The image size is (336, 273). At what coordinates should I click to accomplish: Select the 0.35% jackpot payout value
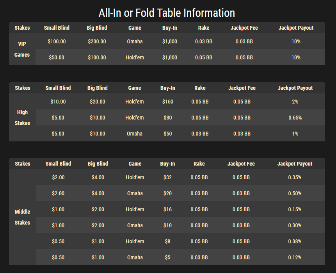click(x=295, y=177)
